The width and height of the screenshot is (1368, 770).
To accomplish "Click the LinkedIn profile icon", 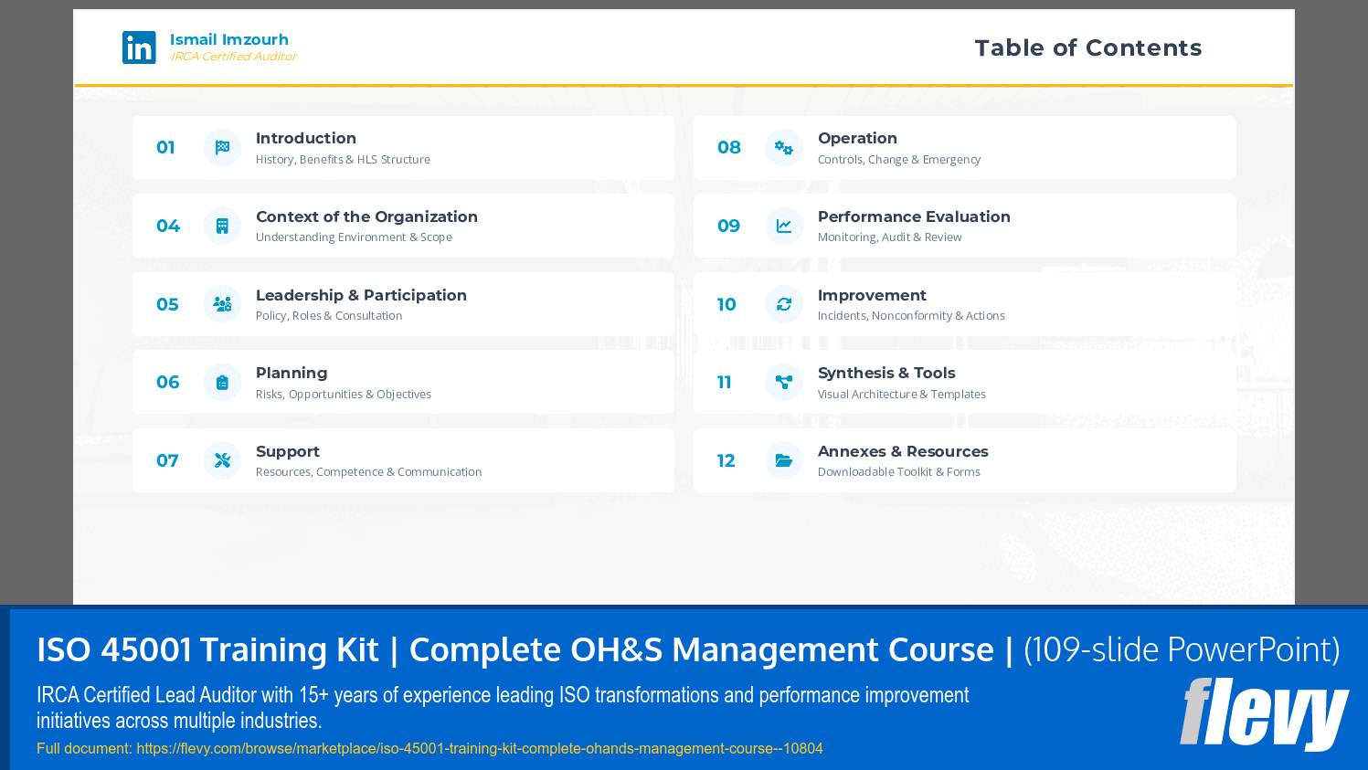I will pyautogui.click(x=139, y=47).
